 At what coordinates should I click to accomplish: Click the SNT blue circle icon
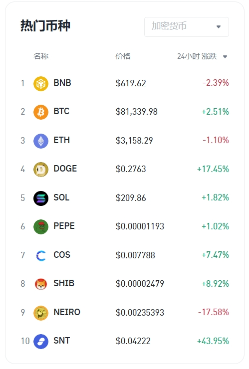(41, 342)
